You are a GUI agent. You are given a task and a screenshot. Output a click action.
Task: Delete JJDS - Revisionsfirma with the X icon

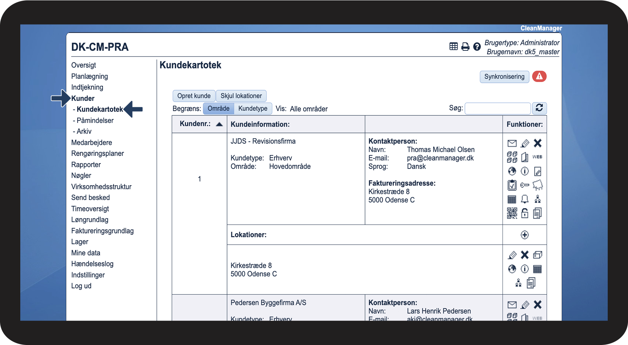pyautogui.click(x=538, y=143)
